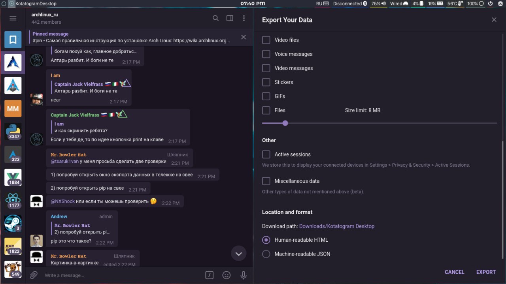Click the clock showing 07:40 pm
The image size is (506, 284).
tap(253, 4)
